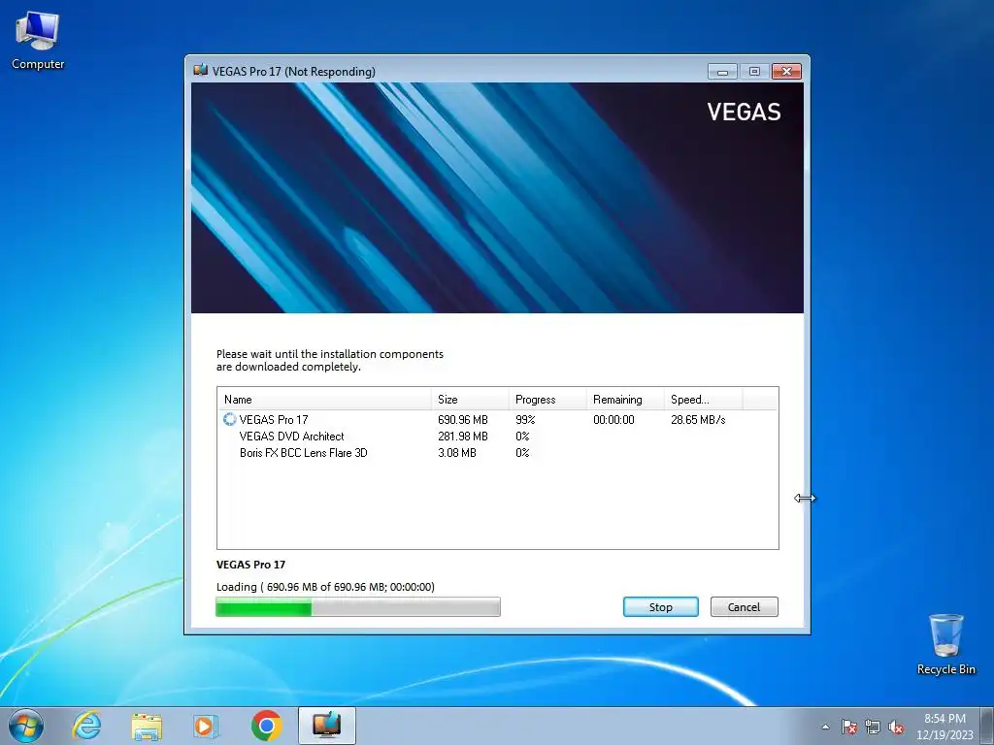The height and width of the screenshot is (745, 994).
Task: Open the network status tray icon
Action: tap(873, 727)
